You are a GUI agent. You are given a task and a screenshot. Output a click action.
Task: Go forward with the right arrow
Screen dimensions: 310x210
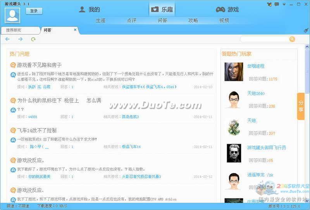pos(21,39)
